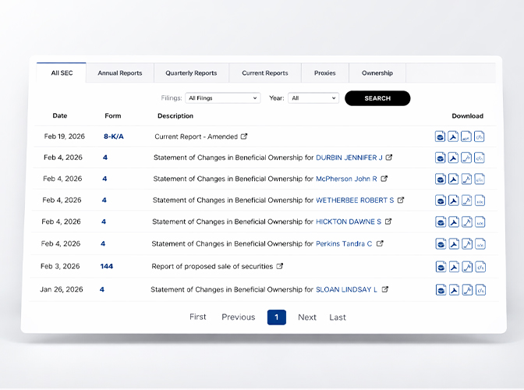524x390 pixels.
Task: Download PDF of the WETHERBEE ROBERT S filing
Action: 454,200
